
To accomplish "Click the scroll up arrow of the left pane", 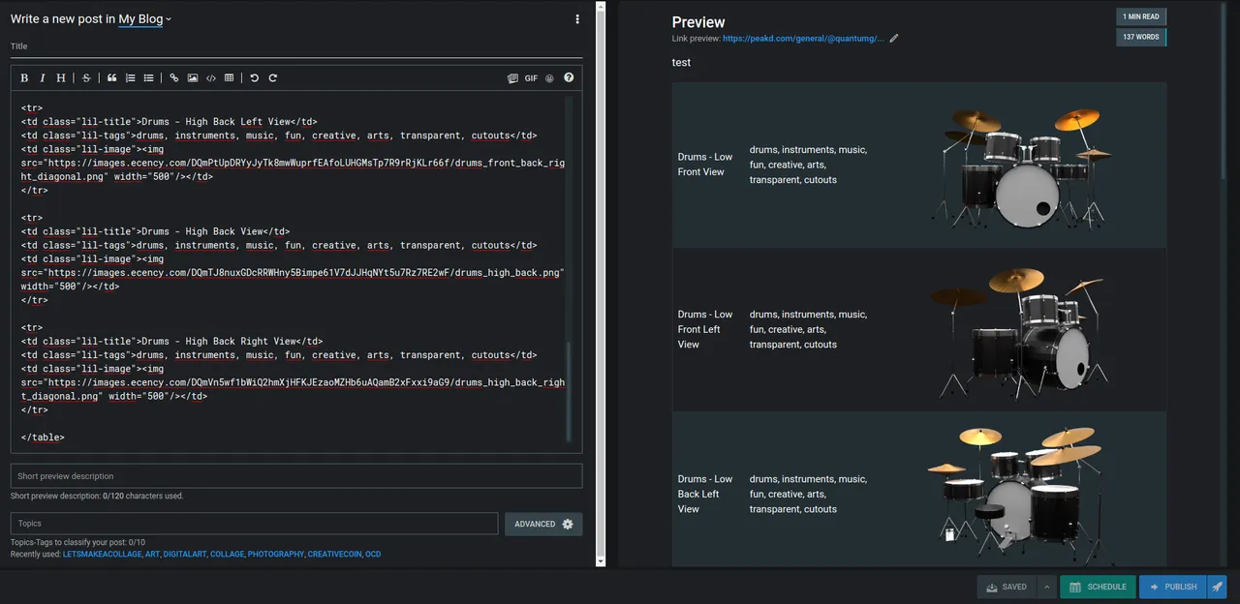I will 601,7.
